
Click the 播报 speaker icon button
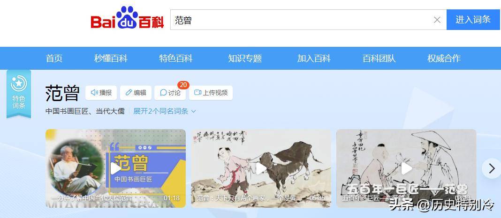pyautogui.click(x=101, y=93)
